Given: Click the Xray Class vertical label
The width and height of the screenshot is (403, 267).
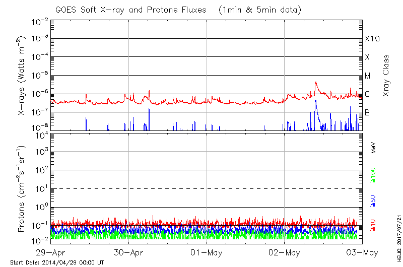Looking at the screenshot, I should (x=386, y=76).
